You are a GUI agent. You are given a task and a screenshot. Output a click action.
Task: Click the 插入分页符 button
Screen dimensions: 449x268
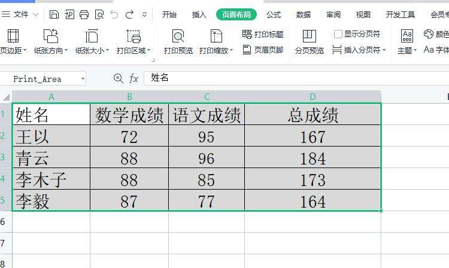356,50
